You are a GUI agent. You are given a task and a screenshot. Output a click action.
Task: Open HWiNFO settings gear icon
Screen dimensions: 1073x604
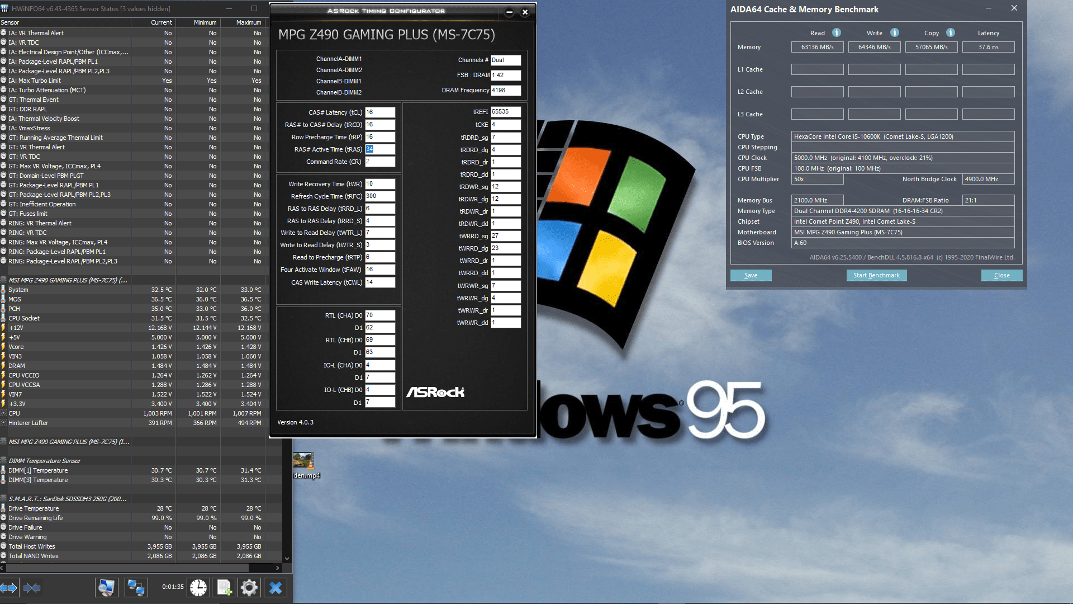[x=249, y=588]
